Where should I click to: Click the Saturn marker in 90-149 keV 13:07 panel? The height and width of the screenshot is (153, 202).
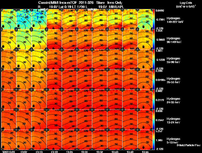click(18, 46)
